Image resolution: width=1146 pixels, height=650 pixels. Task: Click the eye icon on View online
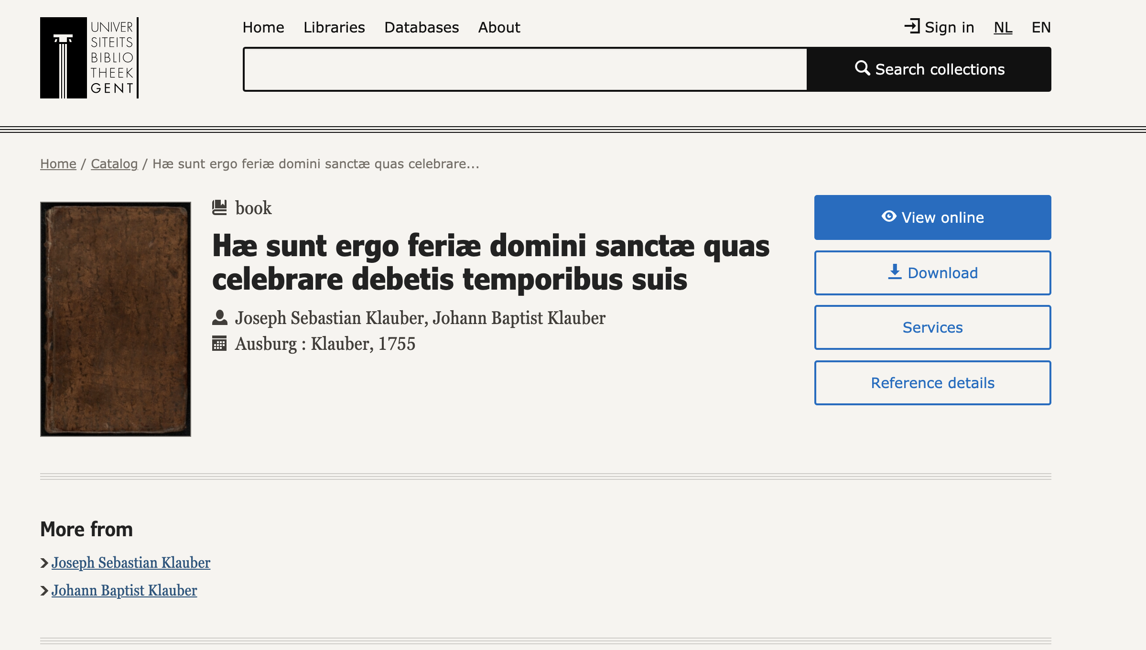tap(888, 217)
